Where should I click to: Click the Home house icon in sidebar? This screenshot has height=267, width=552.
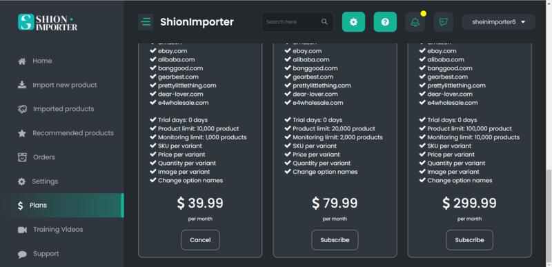click(x=22, y=61)
